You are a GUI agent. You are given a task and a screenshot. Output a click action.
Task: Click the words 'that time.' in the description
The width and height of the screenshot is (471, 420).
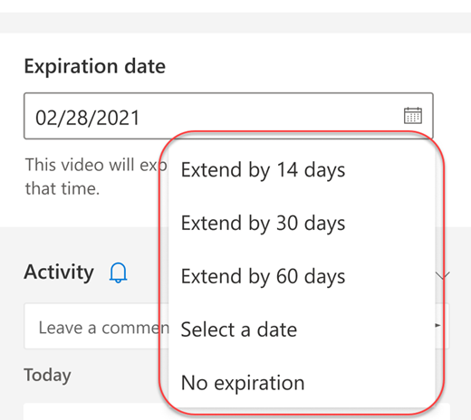[x=62, y=189]
